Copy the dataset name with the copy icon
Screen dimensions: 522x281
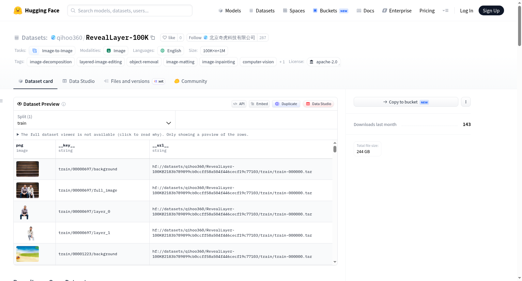click(153, 38)
